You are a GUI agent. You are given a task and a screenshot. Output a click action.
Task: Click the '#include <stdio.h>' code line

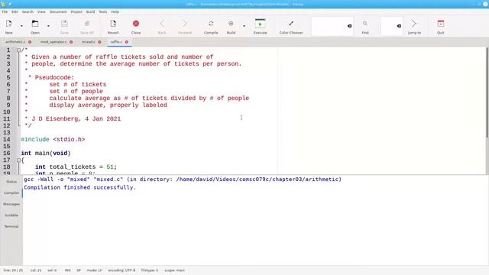(53, 139)
